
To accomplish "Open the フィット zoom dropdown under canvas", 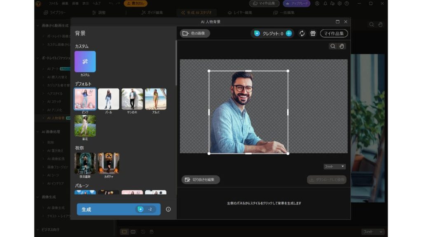I will tap(334, 167).
